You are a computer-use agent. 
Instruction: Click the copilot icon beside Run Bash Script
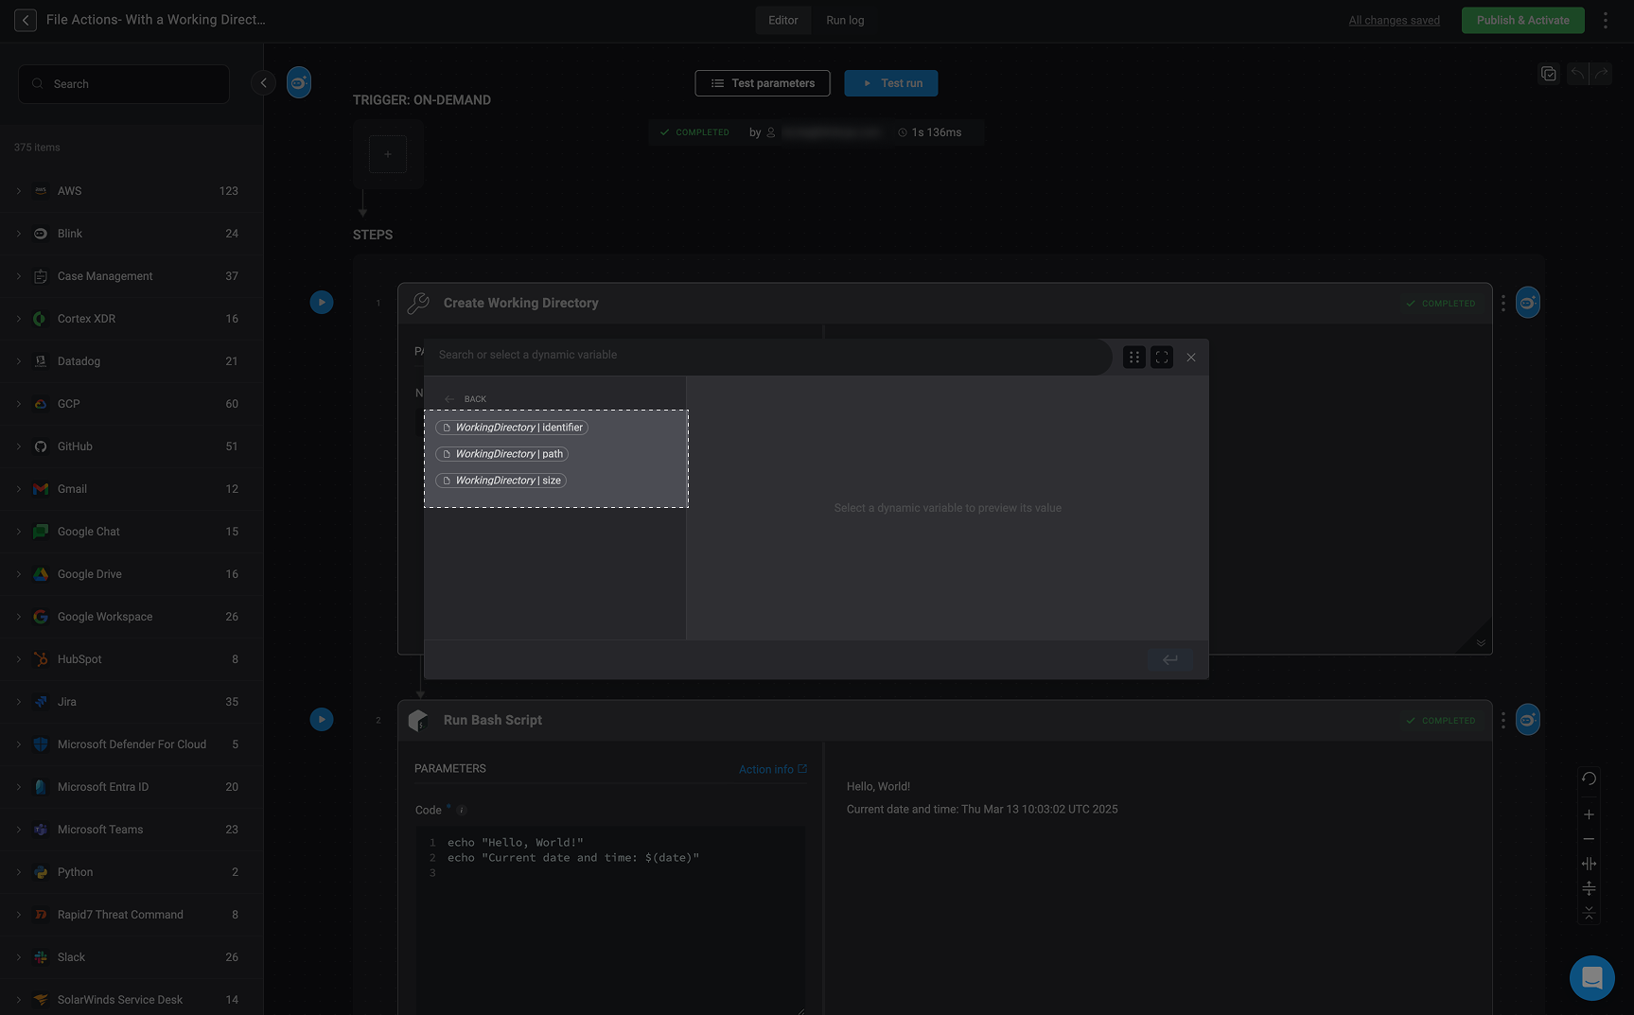[1528, 720]
